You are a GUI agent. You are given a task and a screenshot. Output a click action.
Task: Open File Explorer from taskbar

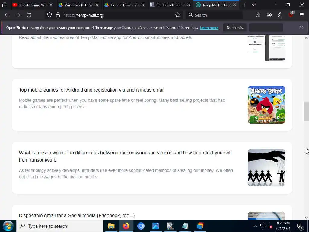tap(111, 226)
